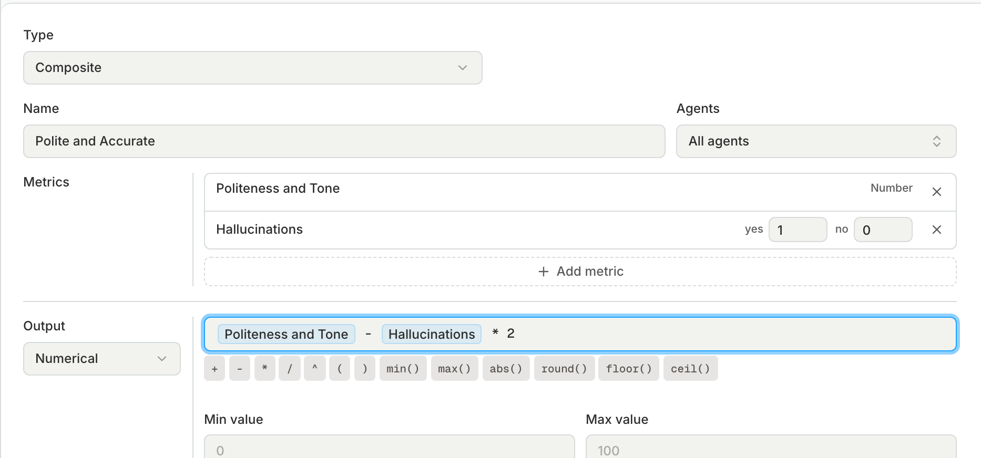Insert the exponent caret operator

pyautogui.click(x=315, y=368)
